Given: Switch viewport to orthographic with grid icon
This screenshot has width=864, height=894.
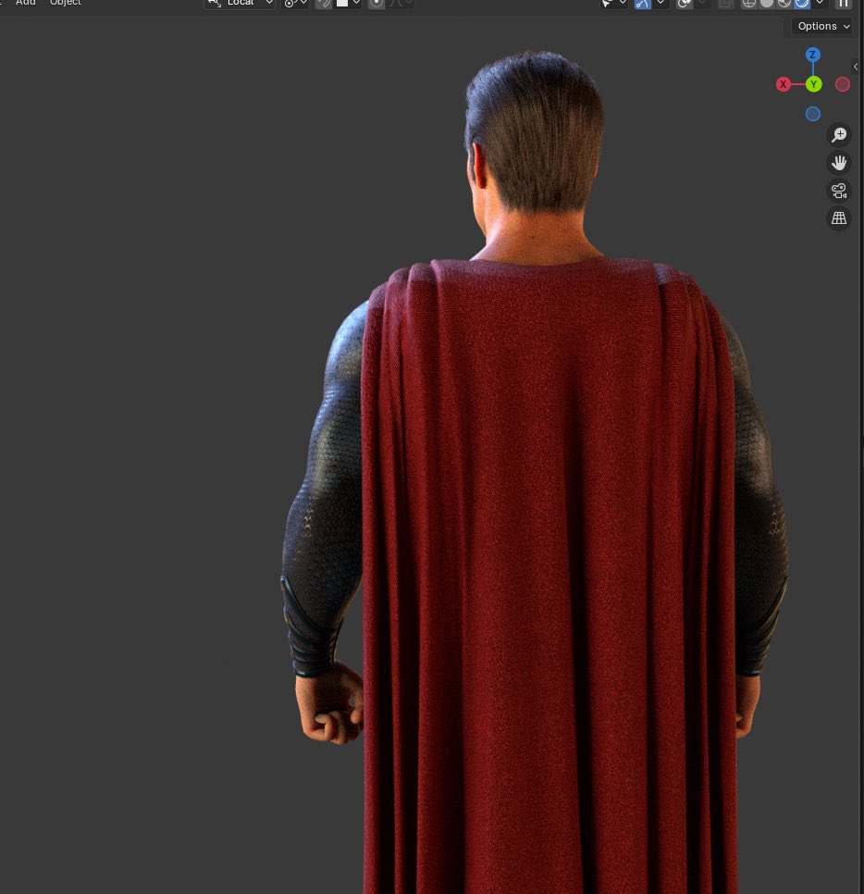Looking at the screenshot, I should [x=838, y=217].
